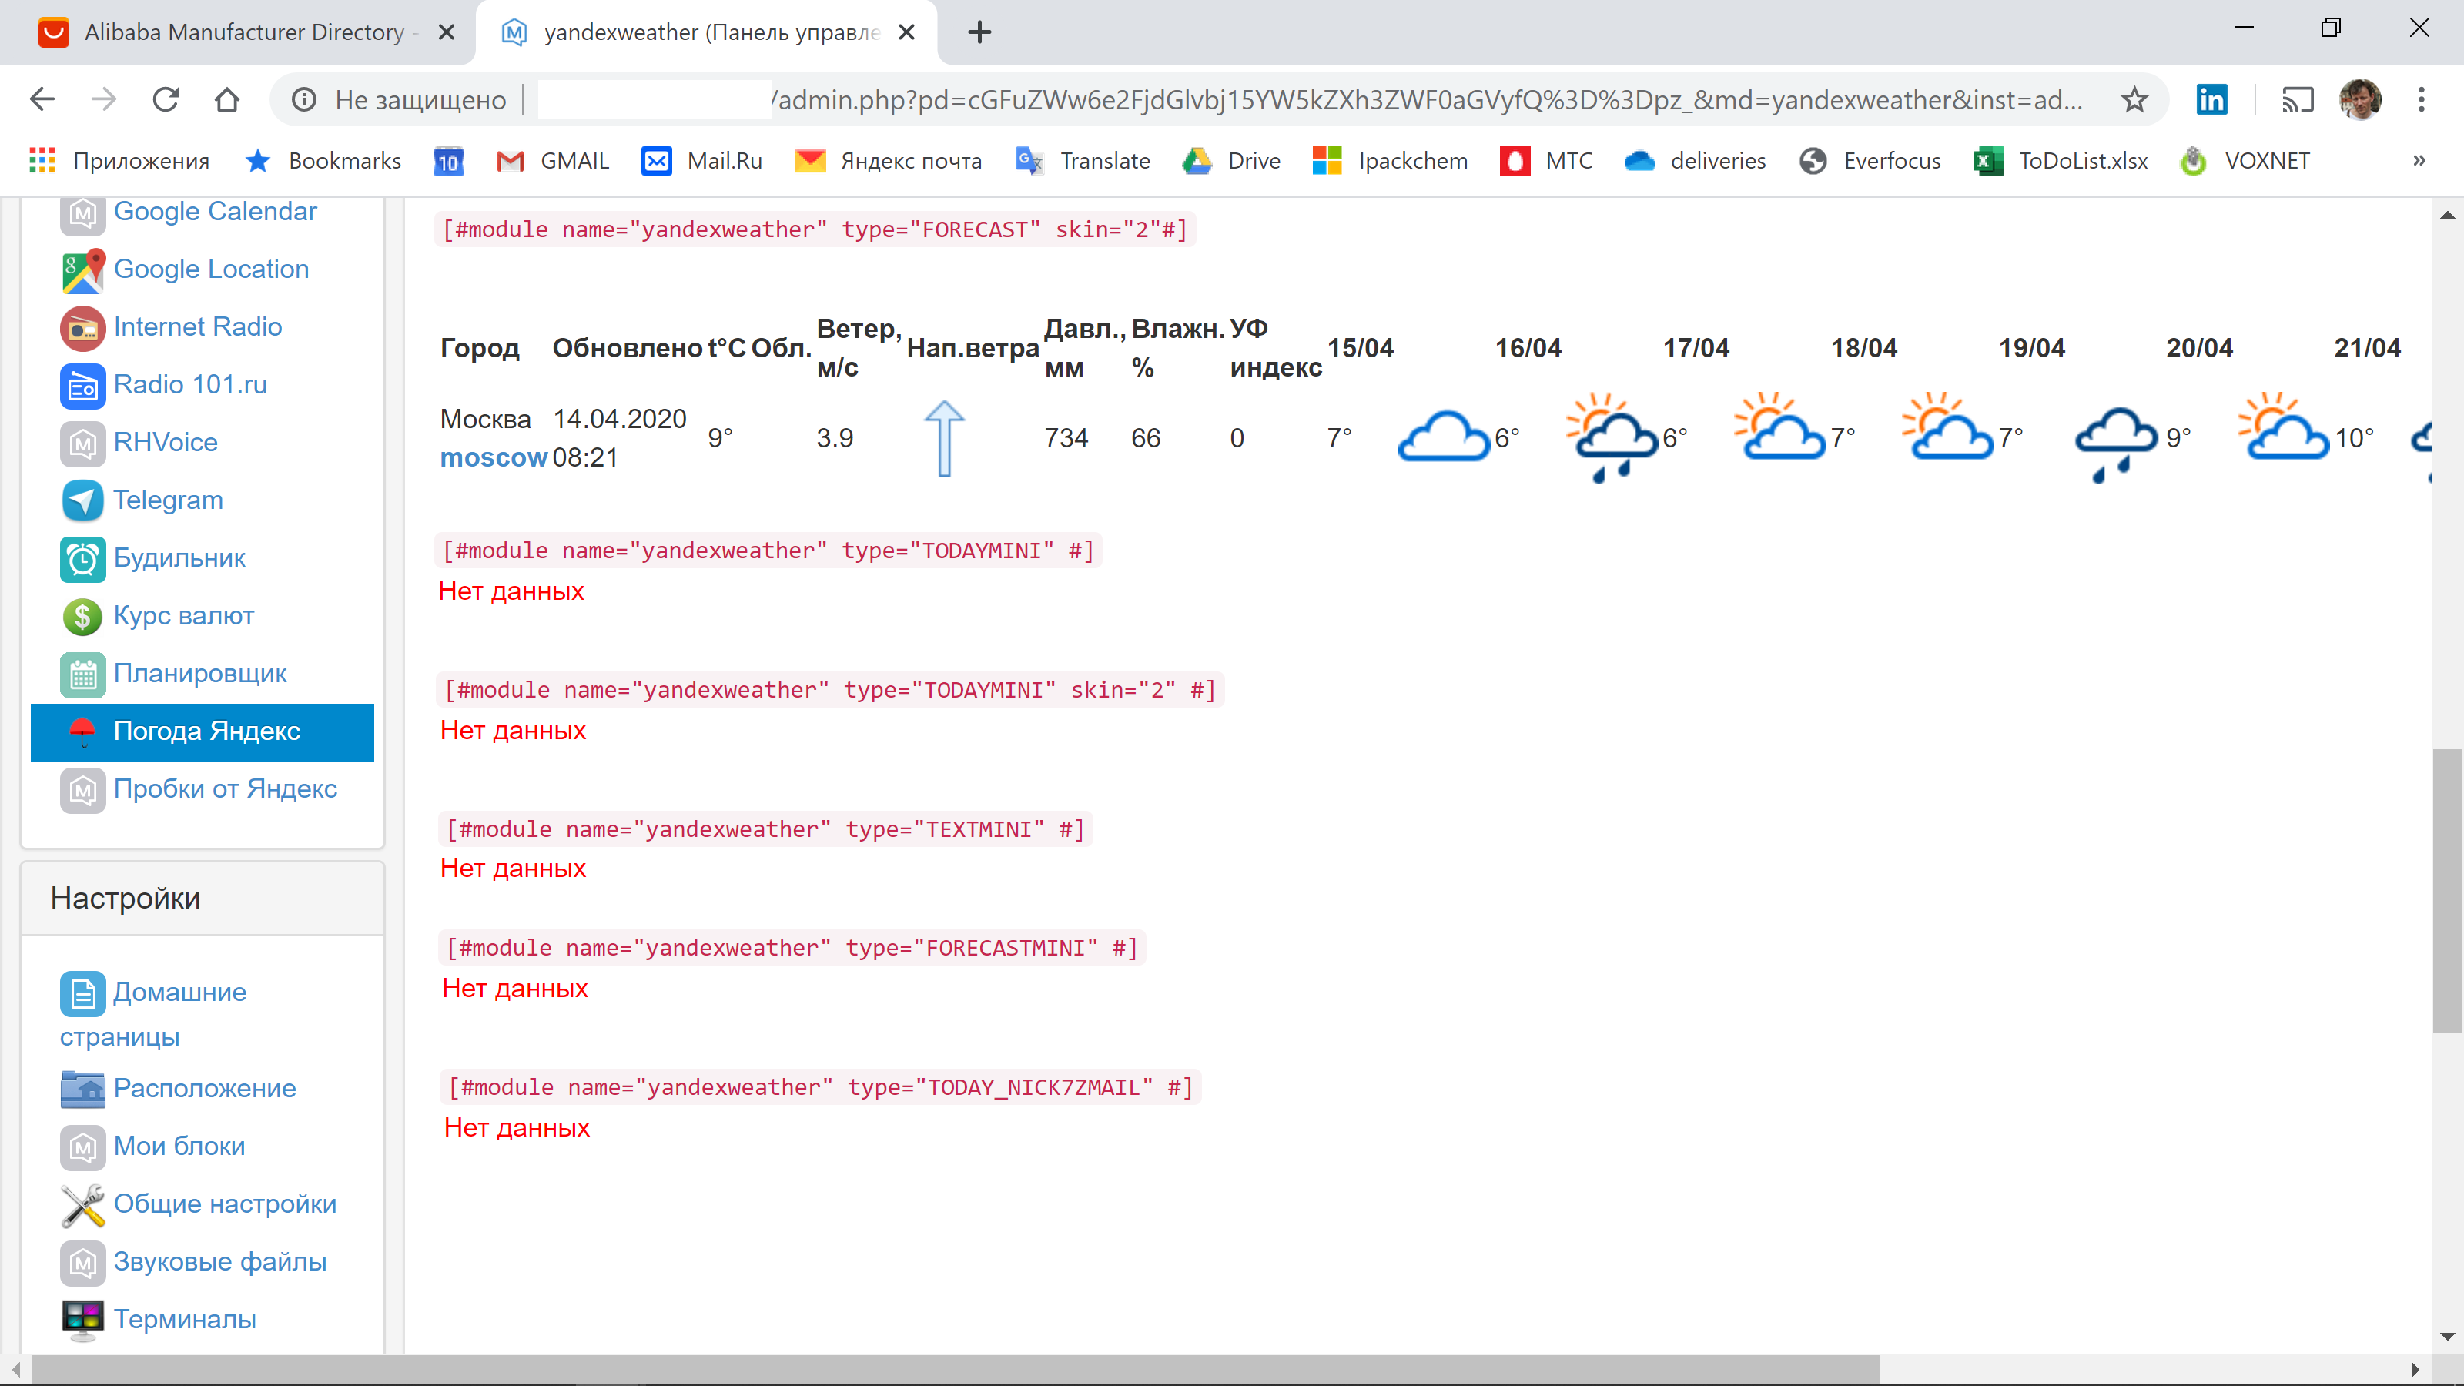This screenshot has width=2464, height=1386.
Task: Open the moscow city link
Action: click(494, 457)
